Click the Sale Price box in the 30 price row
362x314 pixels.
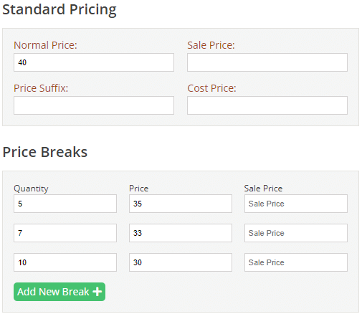(296, 262)
